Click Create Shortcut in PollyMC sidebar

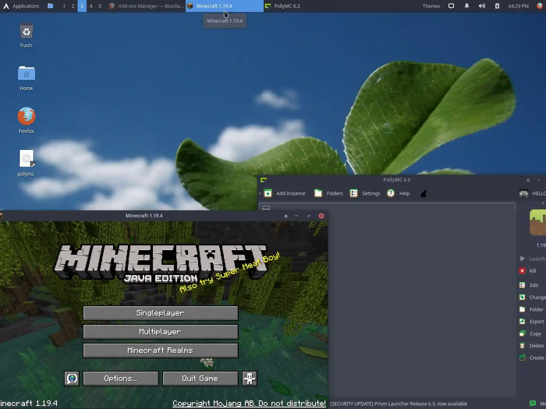pos(532,358)
